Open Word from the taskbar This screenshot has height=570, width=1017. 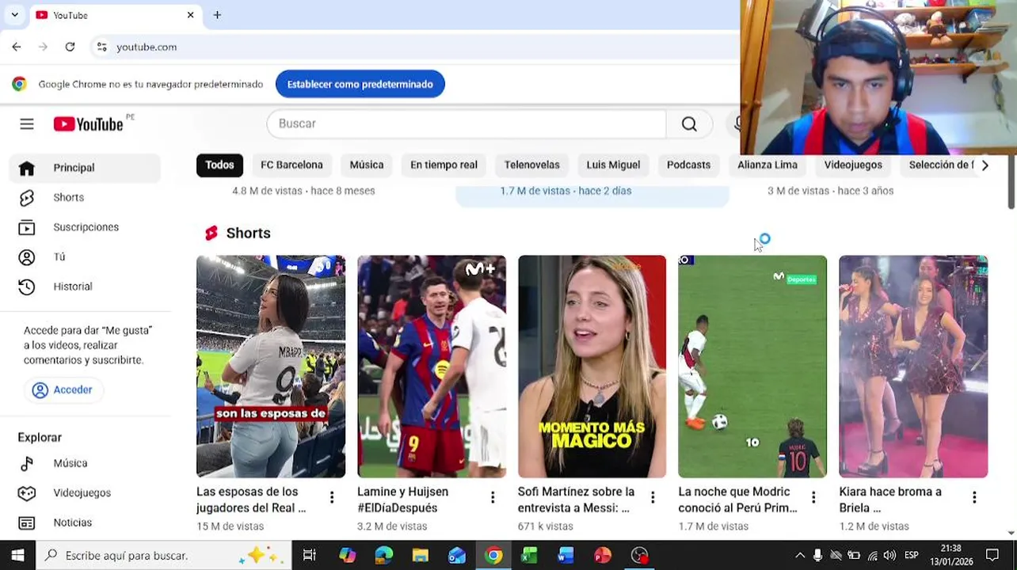[566, 556]
